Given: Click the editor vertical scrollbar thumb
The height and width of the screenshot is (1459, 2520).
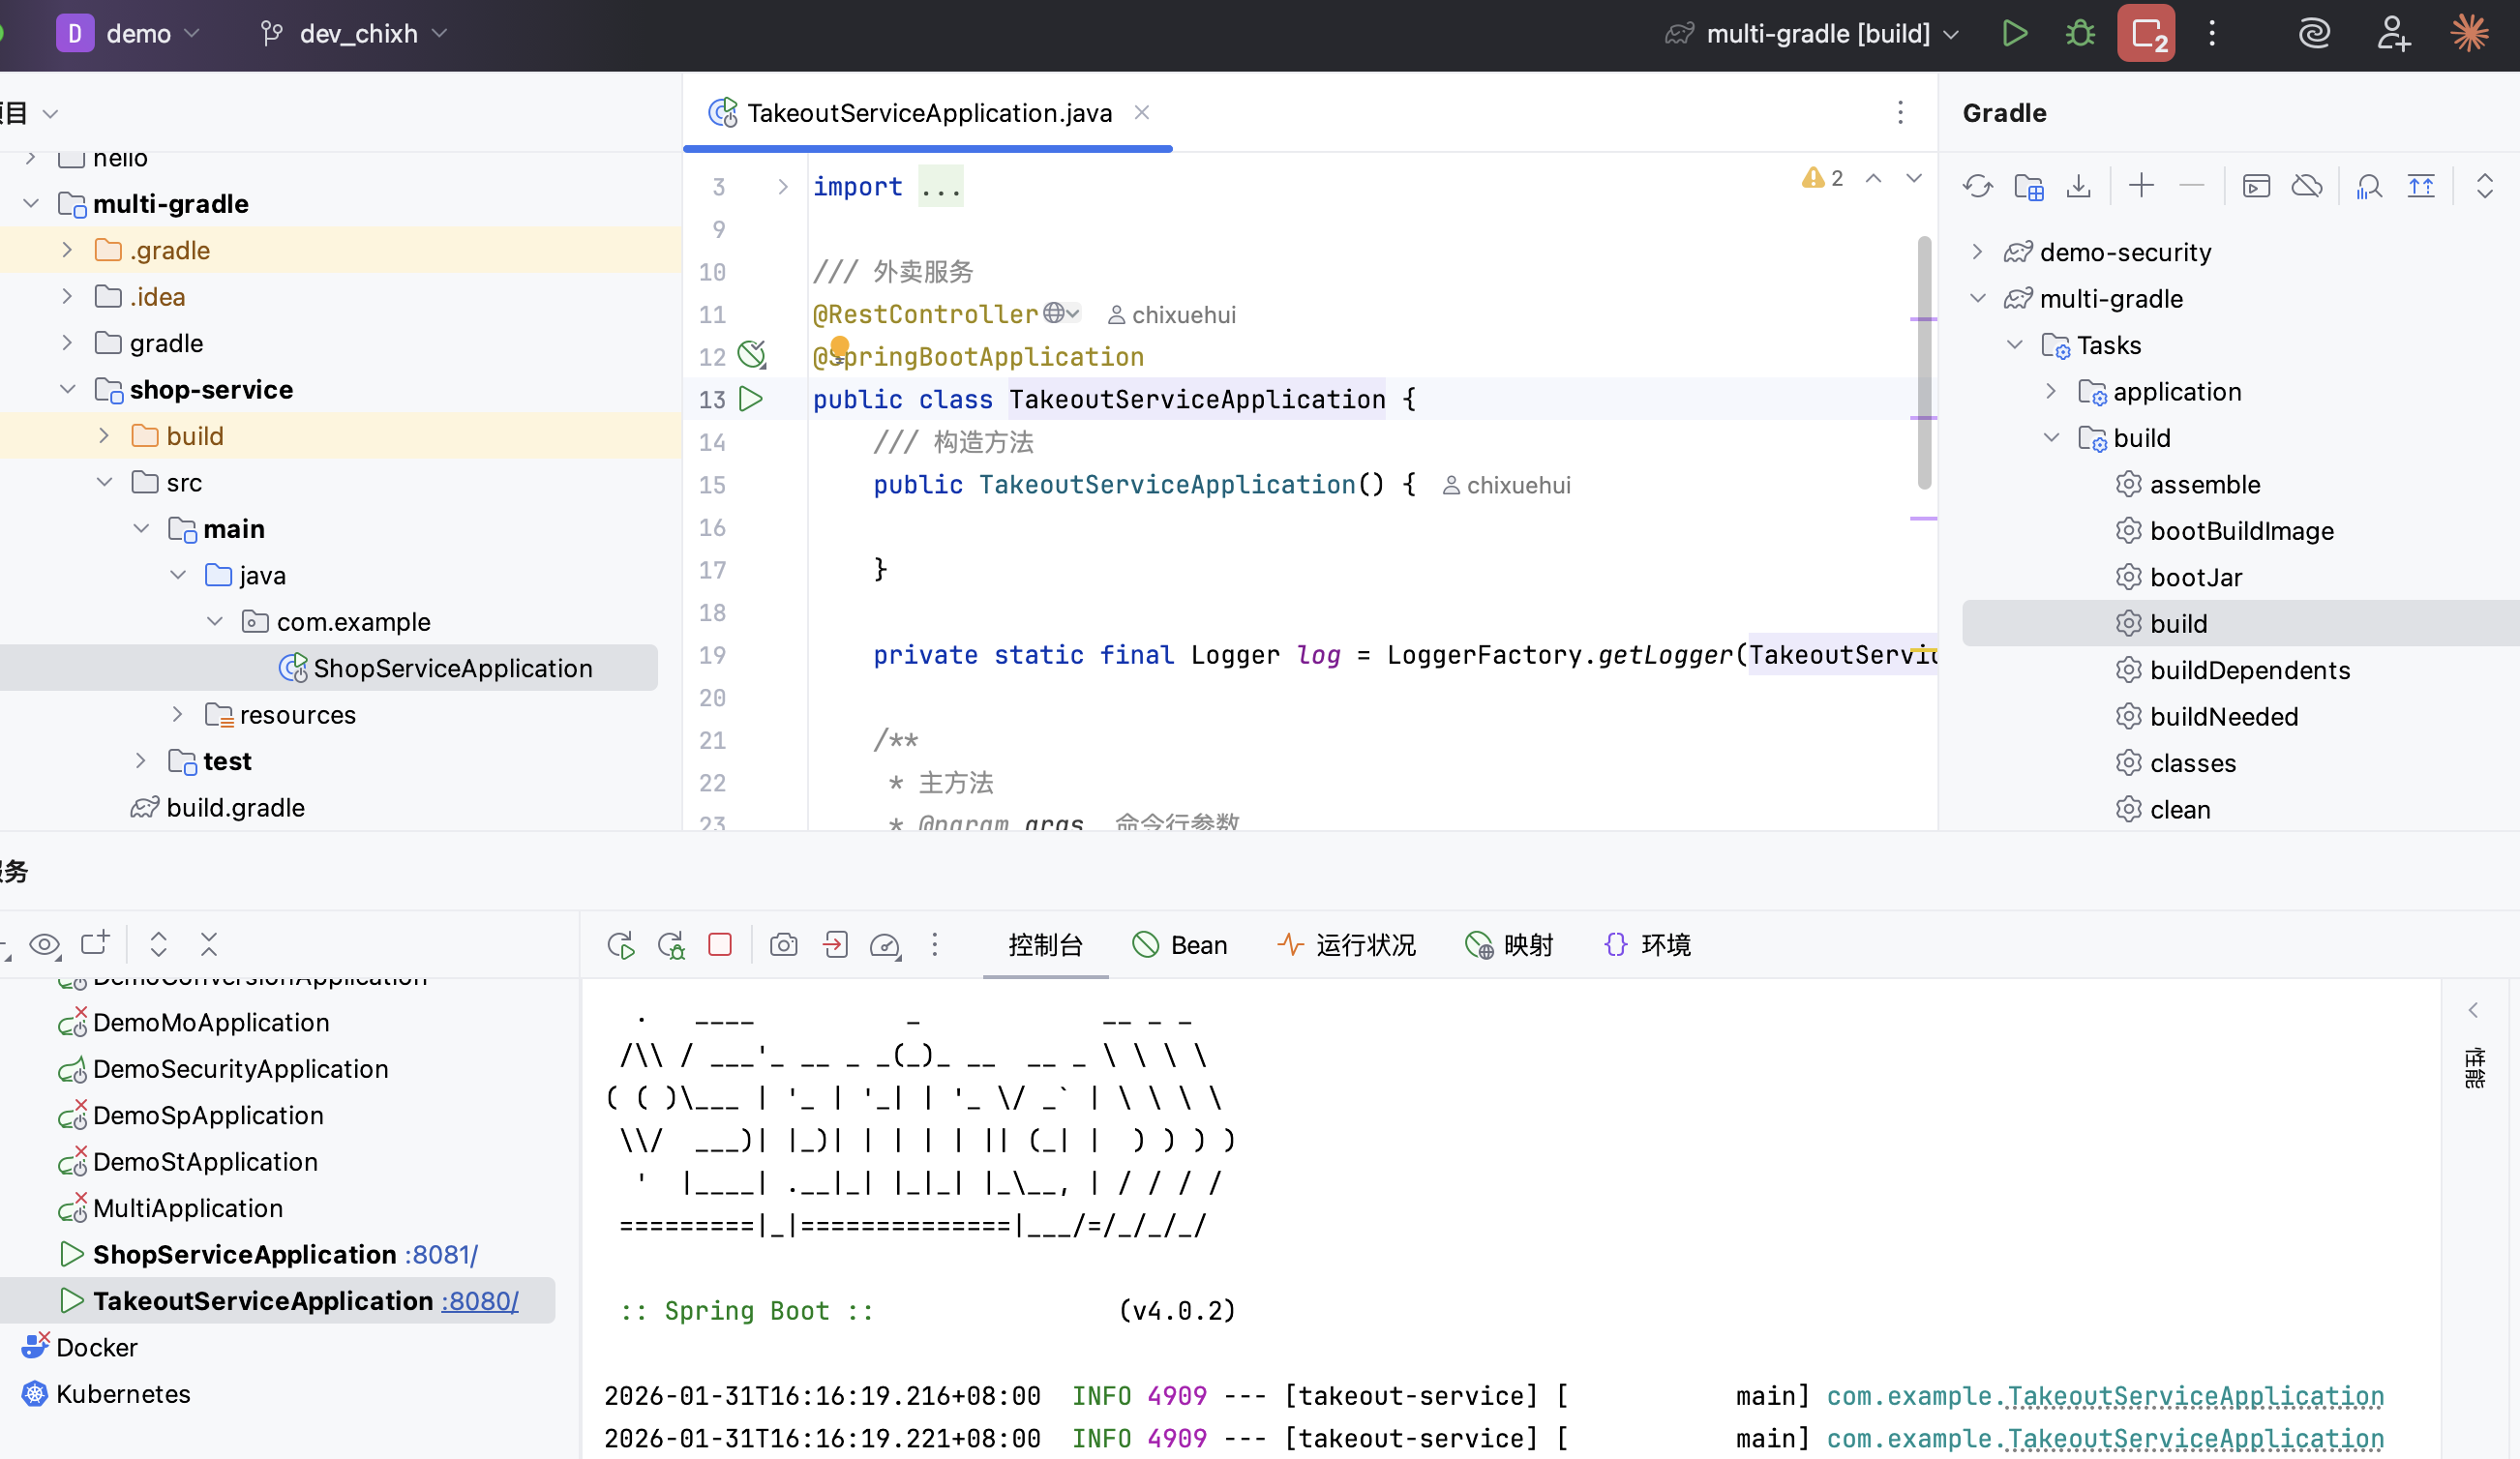Looking at the screenshot, I should pos(1924,360).
